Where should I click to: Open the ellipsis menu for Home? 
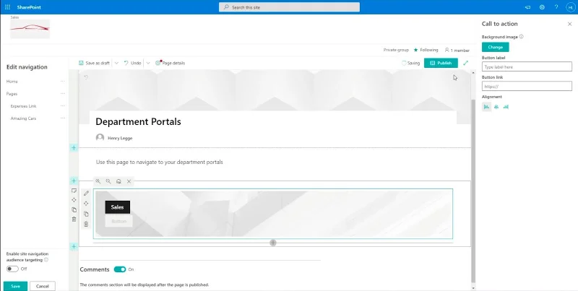pyautogui.click(x=63, y=82)
